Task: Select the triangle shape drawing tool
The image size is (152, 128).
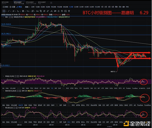Action: [18, 11]
